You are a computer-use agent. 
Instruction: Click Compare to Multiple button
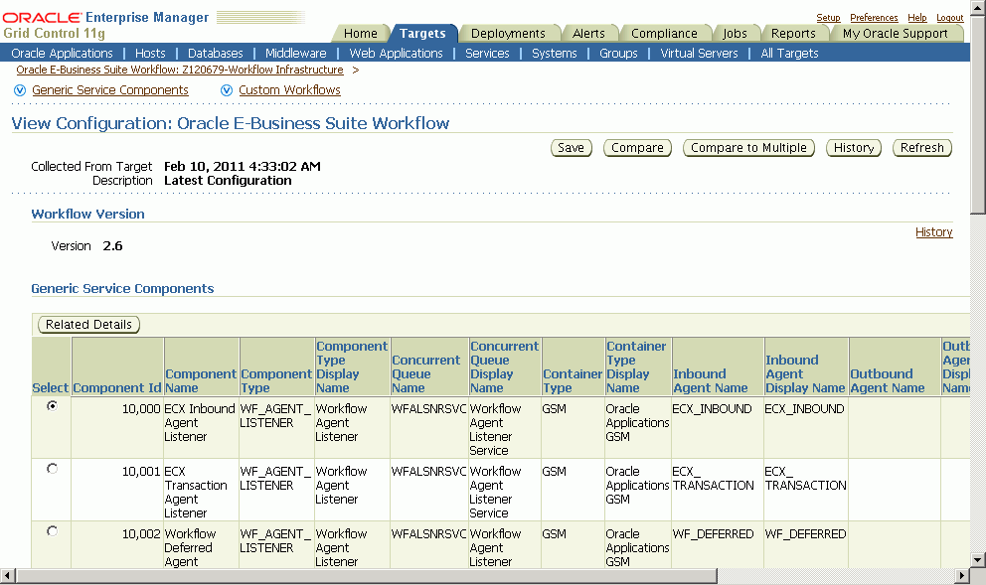748,148
